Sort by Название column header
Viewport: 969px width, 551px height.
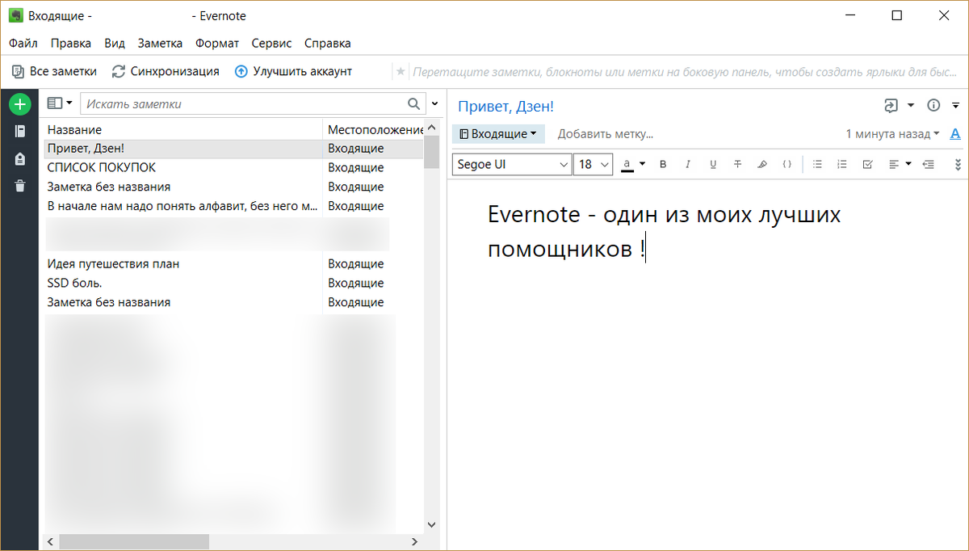(x=183, y=129)
